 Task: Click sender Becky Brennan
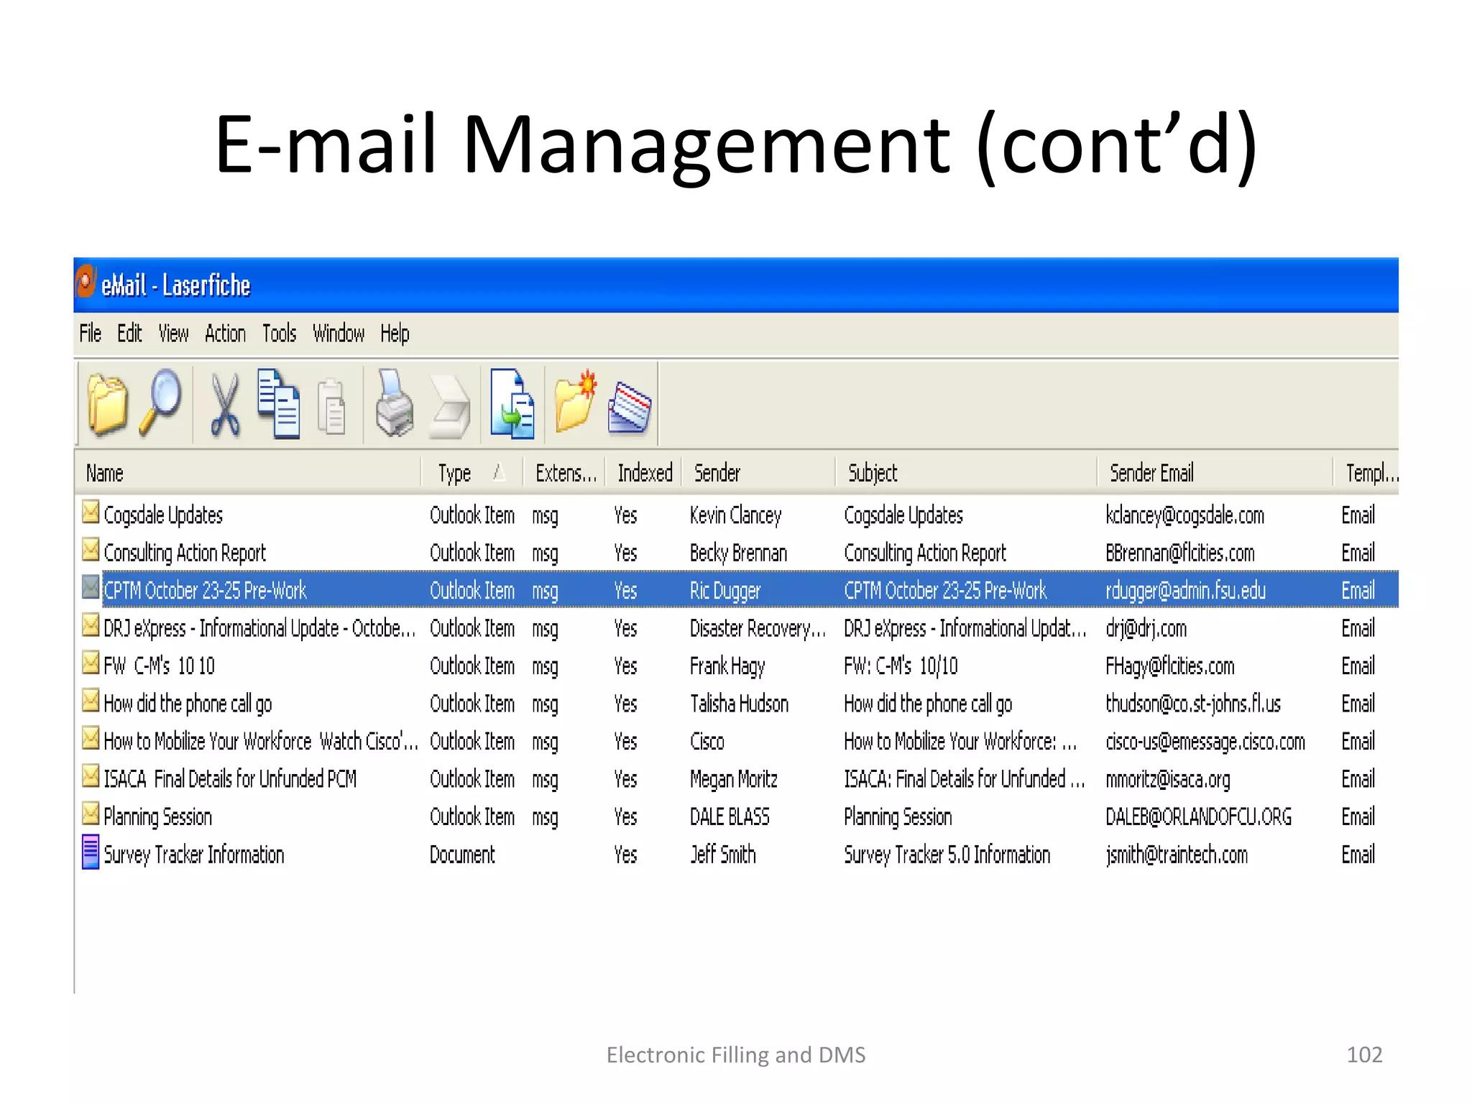(x=738, y=553)
